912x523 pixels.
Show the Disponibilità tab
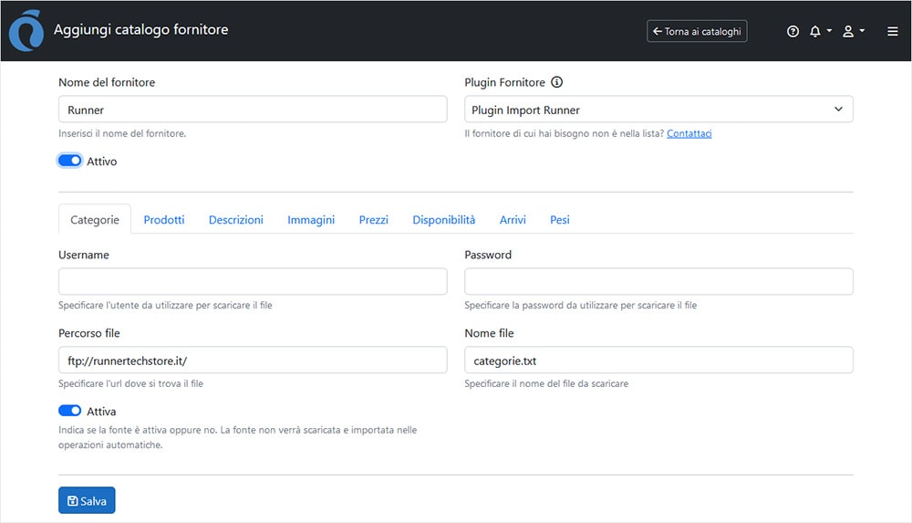click(443, 219)
